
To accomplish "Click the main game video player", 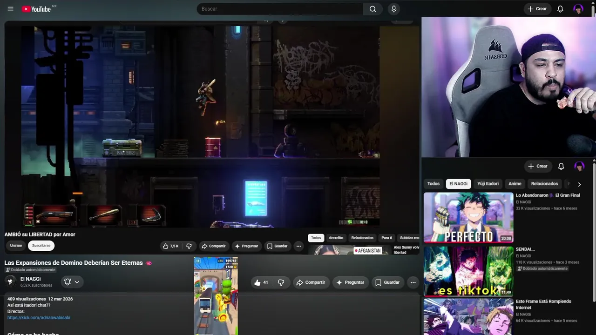I will [200, 126].
